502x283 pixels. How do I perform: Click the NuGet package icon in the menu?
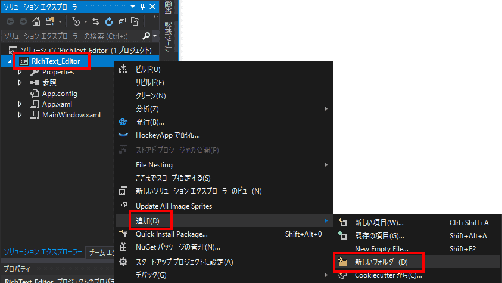pos(123,247)
